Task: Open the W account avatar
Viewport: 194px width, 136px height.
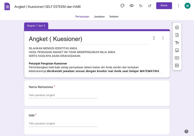Action: (x=187, y=6)
